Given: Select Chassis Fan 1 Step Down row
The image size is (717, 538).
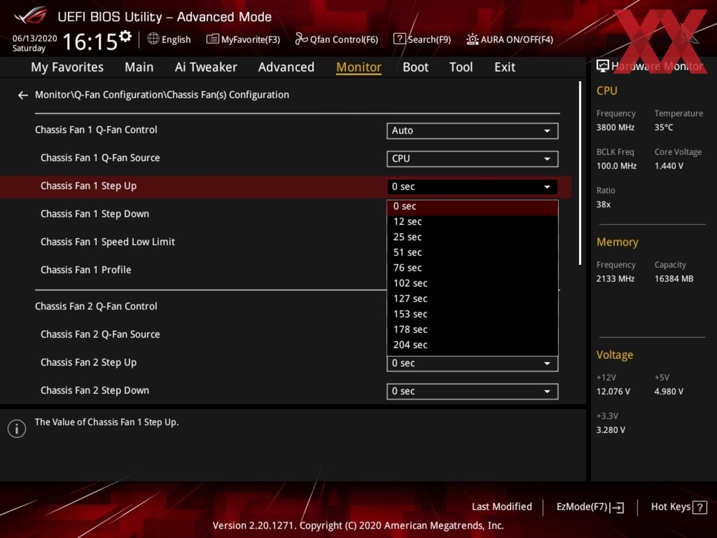Looking at the screenshot, I should coord(285,214).
